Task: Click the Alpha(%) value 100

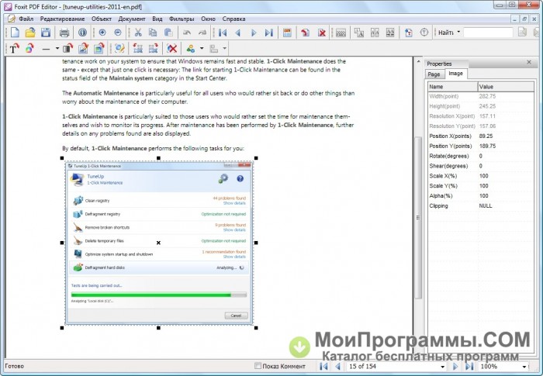Action: point(484,196)
